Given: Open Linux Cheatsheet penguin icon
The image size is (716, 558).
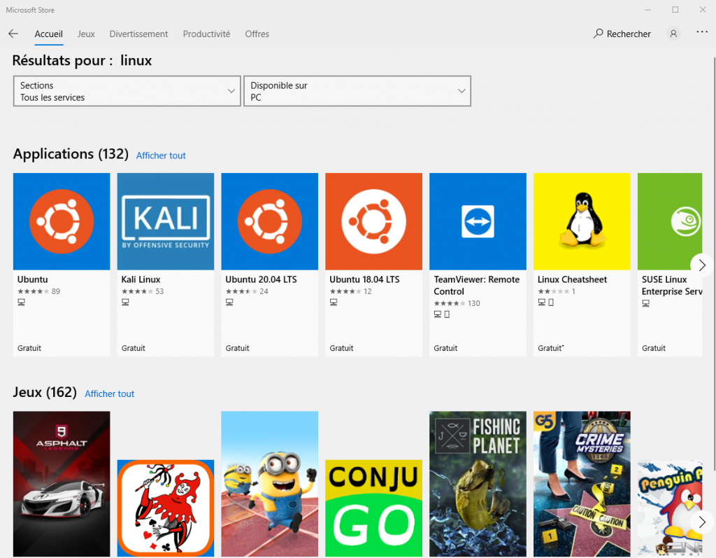Looking at the screenshot, I should point(582,221).
